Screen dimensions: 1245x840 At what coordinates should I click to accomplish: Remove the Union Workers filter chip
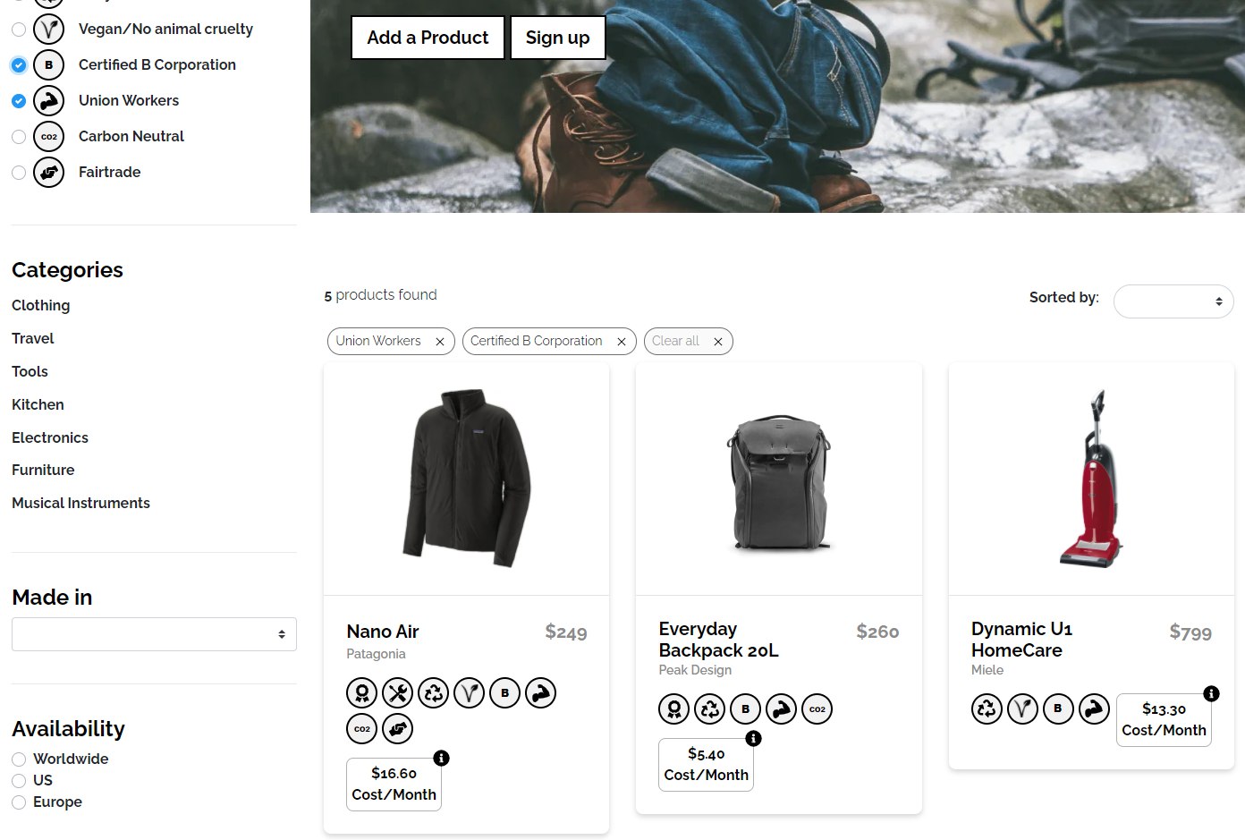[x=439, y=342]
